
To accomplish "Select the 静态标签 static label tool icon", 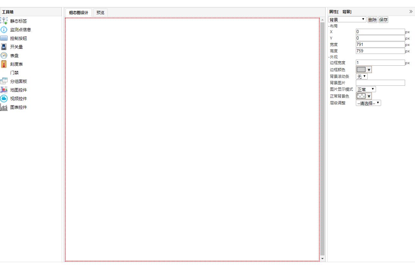I will [4, 21].
